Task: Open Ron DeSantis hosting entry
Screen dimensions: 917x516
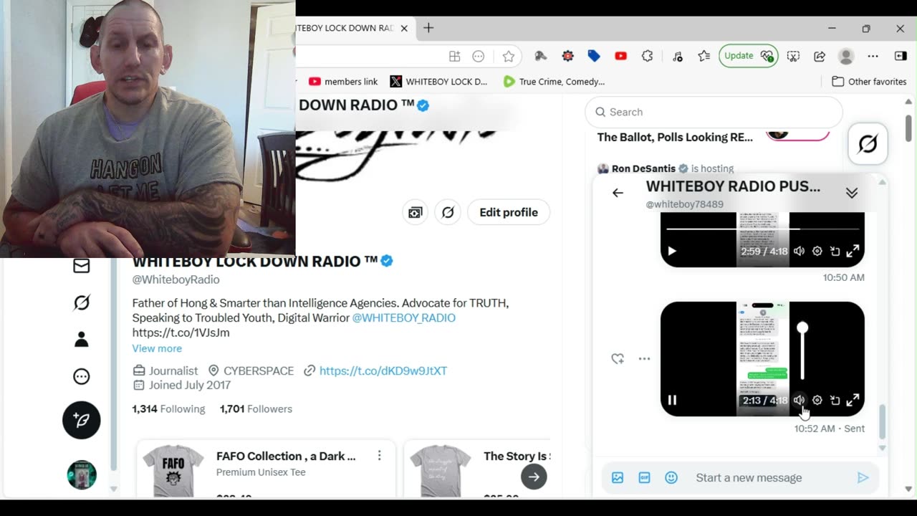Action: pos(666,168)
